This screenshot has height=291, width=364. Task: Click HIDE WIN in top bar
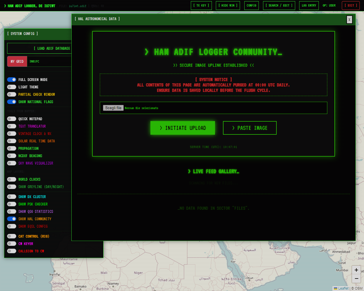click(228, 6)
